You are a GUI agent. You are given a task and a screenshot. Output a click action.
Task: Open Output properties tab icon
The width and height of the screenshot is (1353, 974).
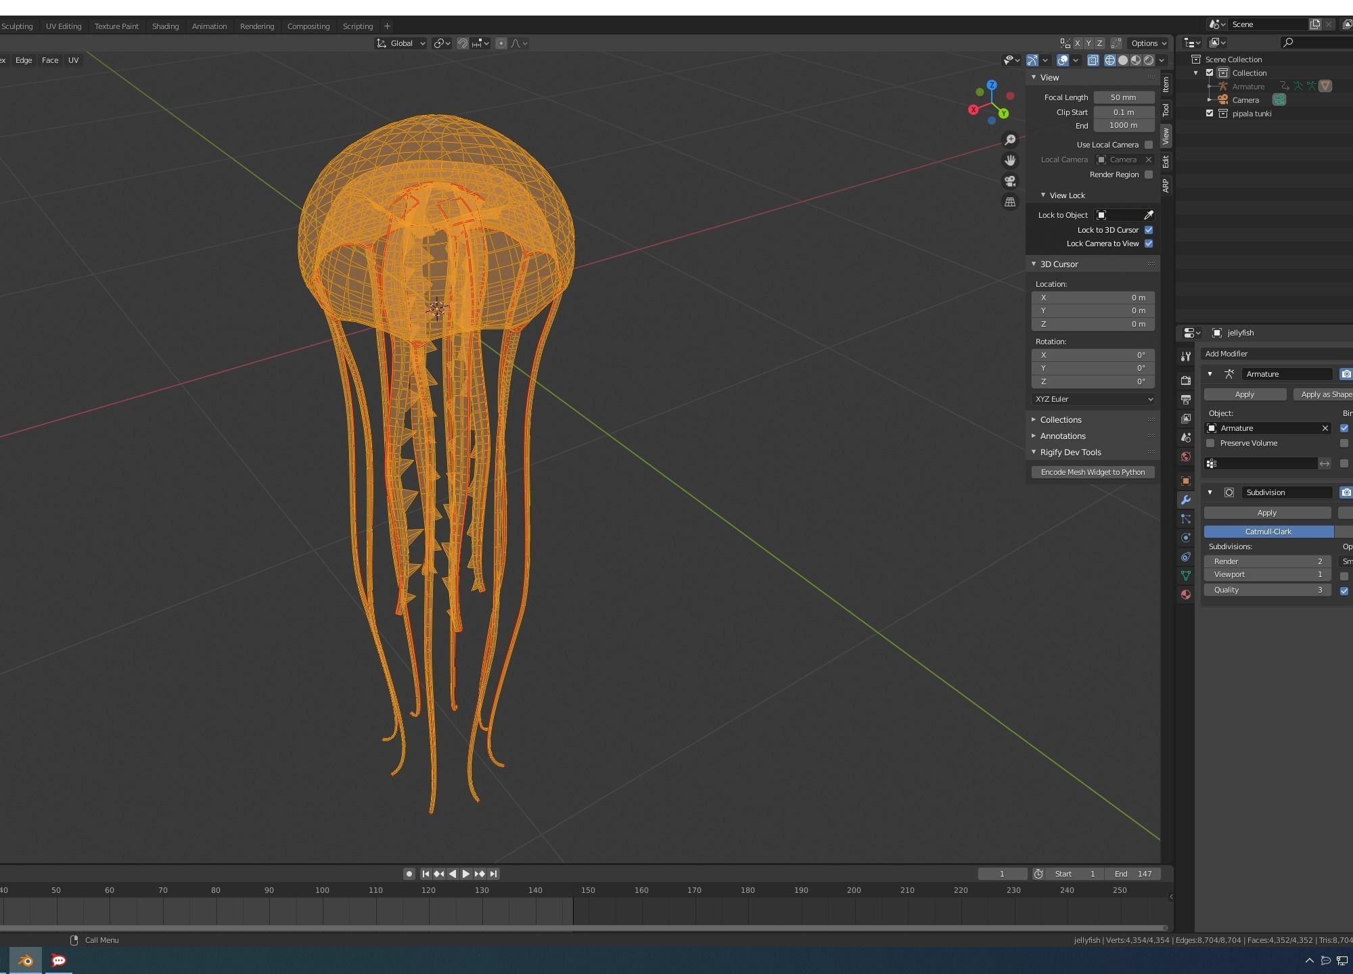point(1186,400)
